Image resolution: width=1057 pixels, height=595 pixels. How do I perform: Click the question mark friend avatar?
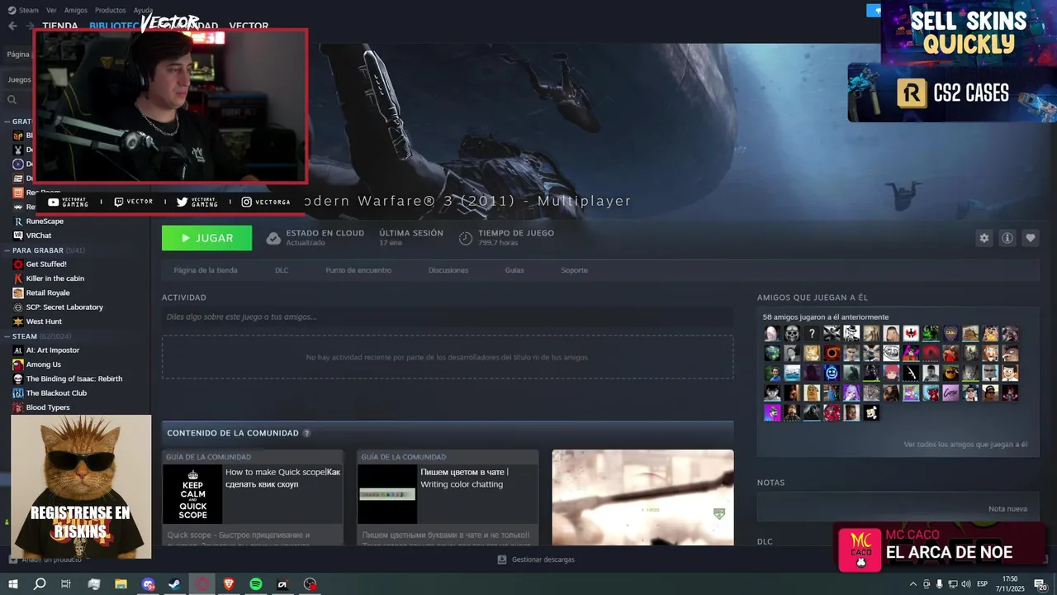click(812, 334)
